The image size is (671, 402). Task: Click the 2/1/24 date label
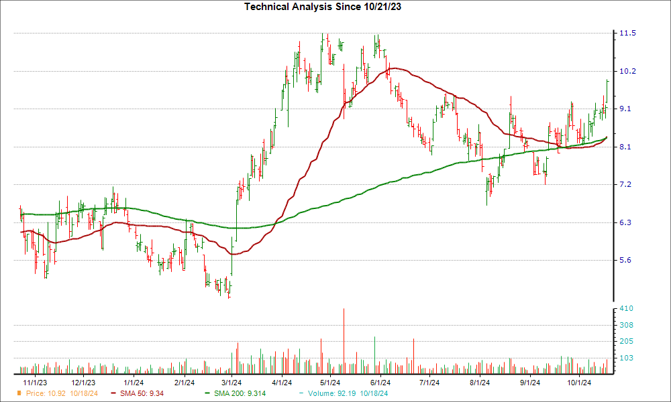click(184, 383)
